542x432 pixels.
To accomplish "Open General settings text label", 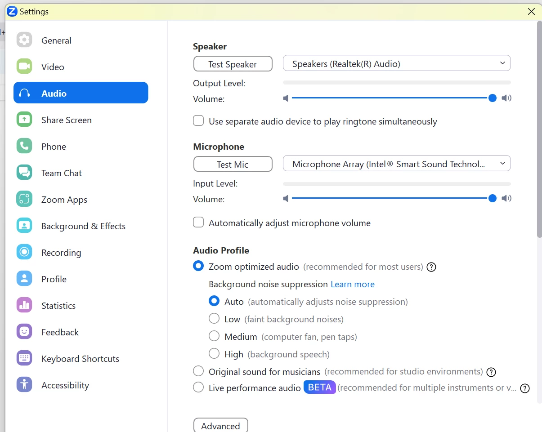I will coord(56,40).
